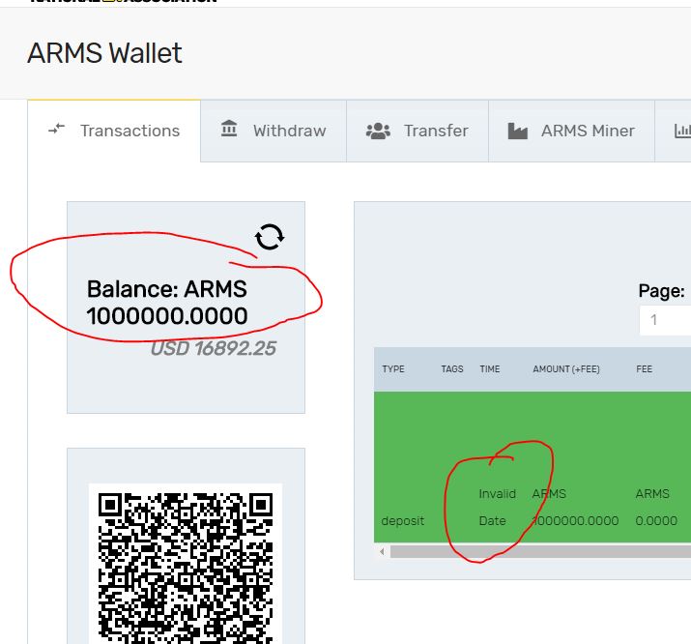Image resolution: width=691 pixels, height=644 pixels.
Task: Click the ARMS 0.0000 fee cell
Action: [656, 507]
